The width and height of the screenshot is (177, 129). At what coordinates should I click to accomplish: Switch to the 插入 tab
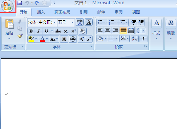(x=41, y=12)
